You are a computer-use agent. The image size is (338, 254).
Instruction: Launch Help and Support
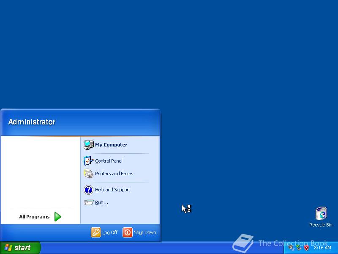click(112, 190)
